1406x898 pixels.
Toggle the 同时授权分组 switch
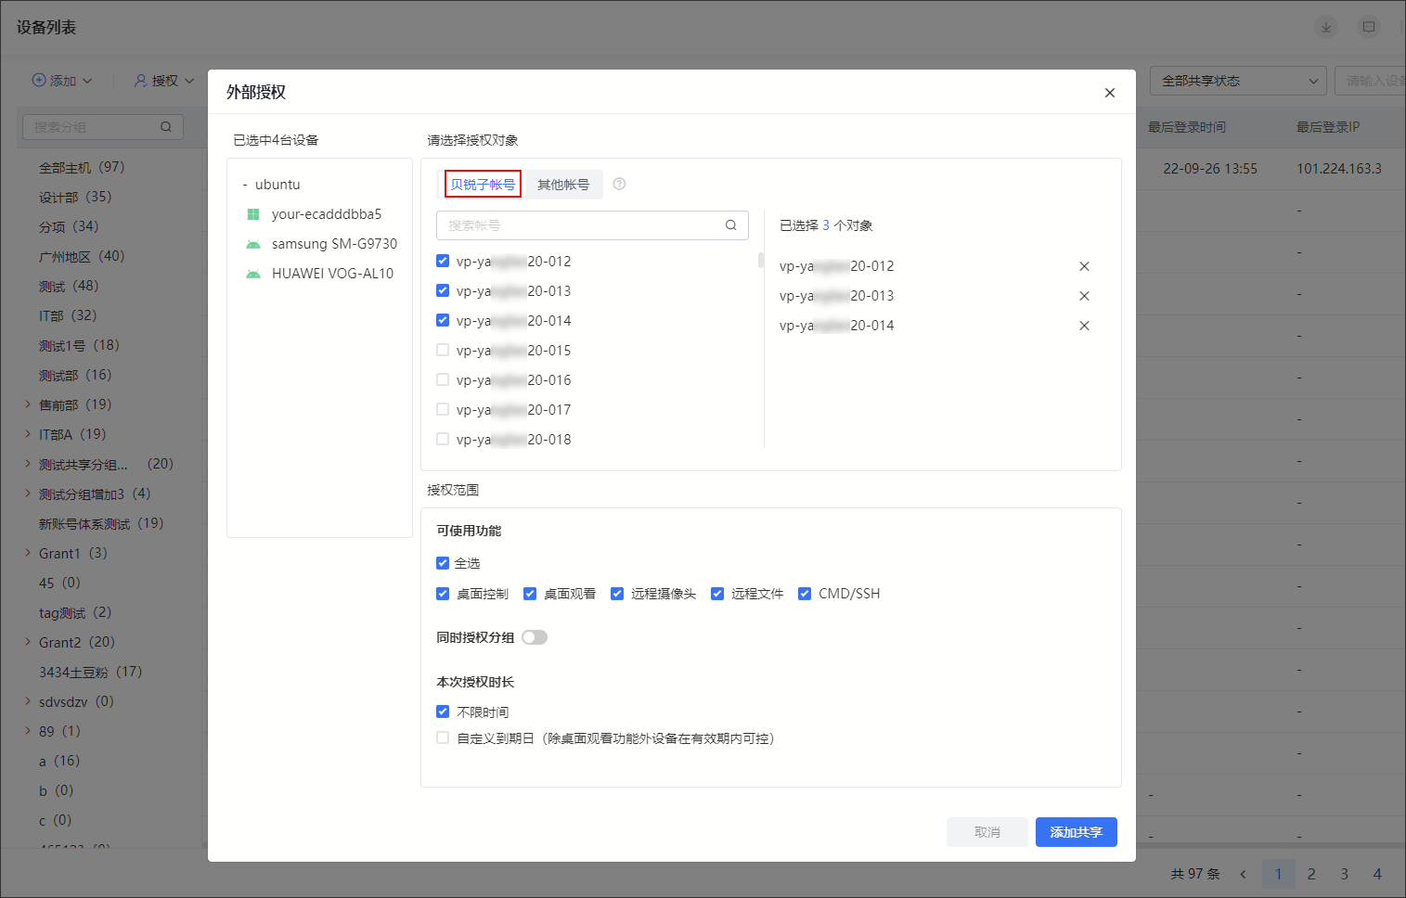535,637
